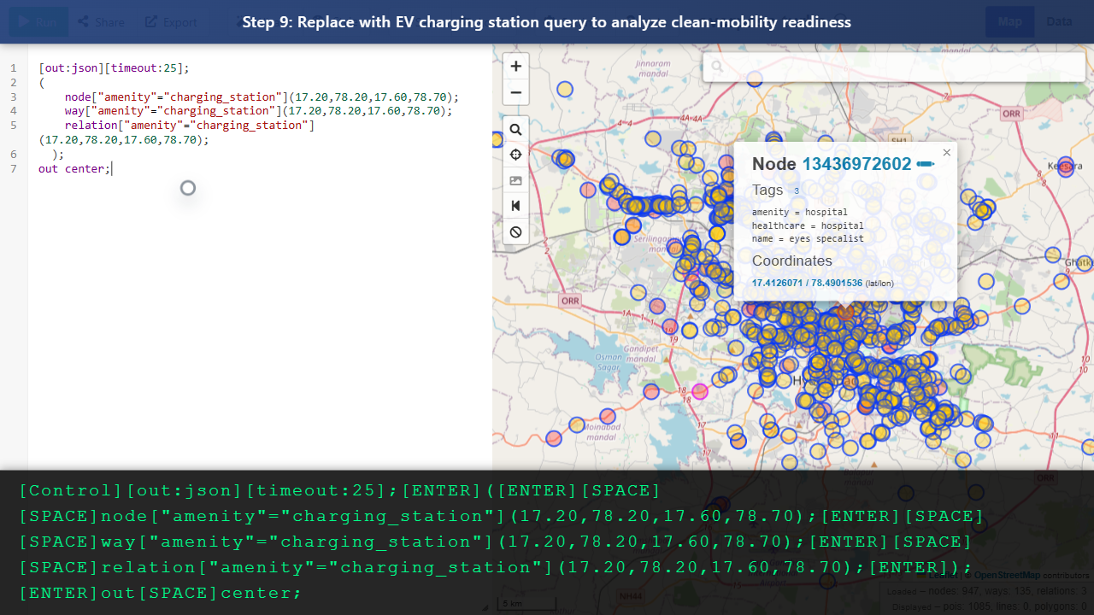Open the map search magnifier tool

pos(515,129)
